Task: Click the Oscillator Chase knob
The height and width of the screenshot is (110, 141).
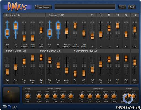Action: (x=98, y=96)
